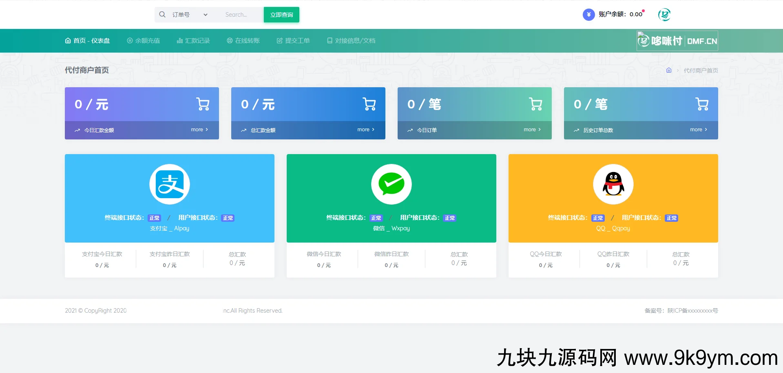Open the 余额充值 menu item
The image size is (783, 373).
point(144,41)
